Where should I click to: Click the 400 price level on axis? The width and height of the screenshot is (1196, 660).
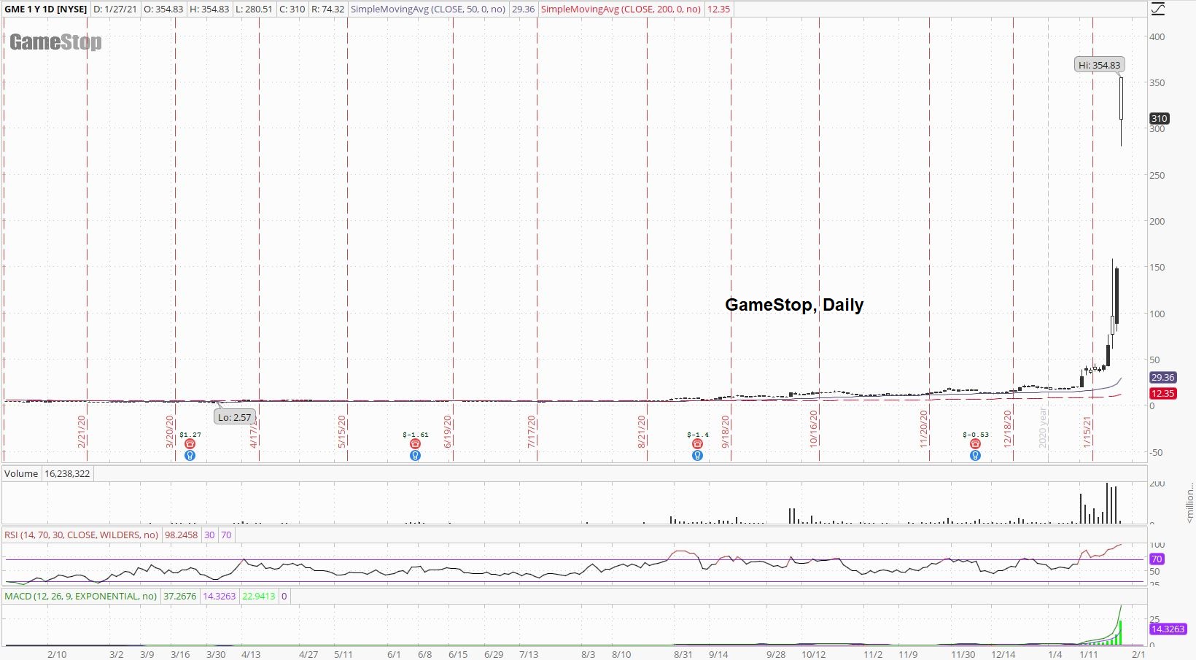(x=1157, y=36)
